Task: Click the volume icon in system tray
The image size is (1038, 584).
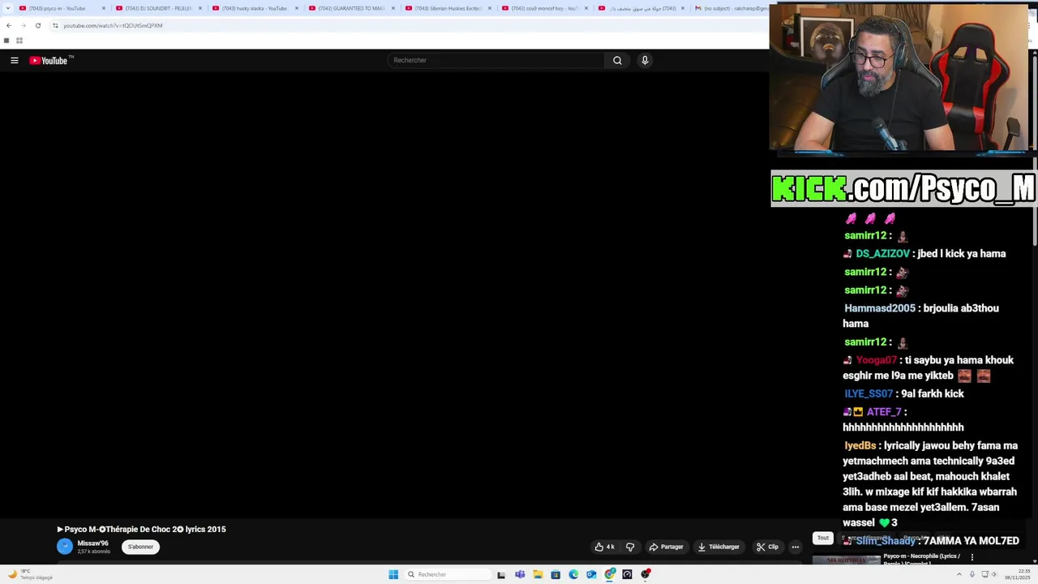Action: tap(996, 574)
